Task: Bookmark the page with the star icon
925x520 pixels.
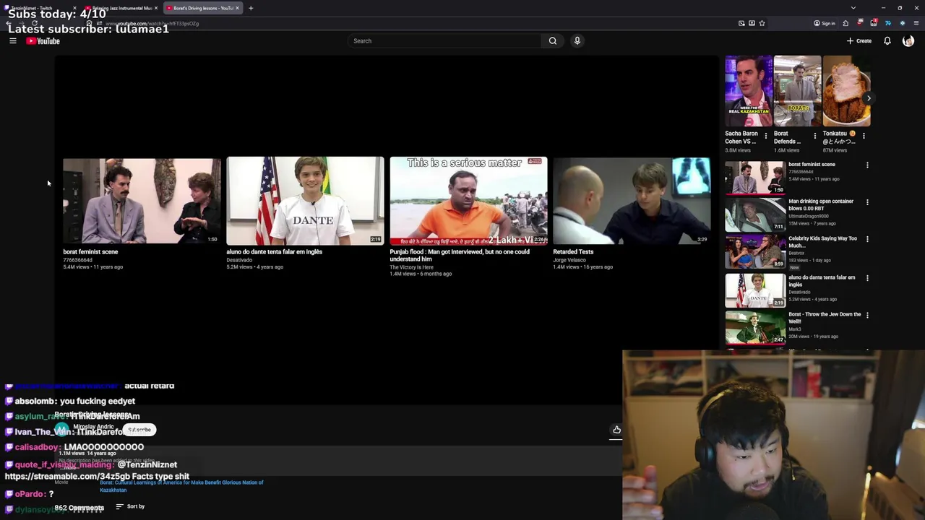Action: (x=762, y=23)
